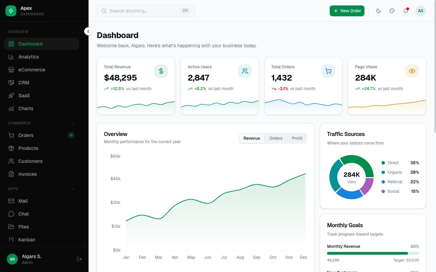436x272 pixels.
Task: Click the page vertical scrollbar
Action: pyautogui.click(x=435, y=66)
